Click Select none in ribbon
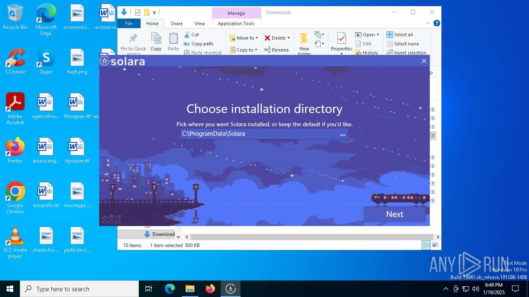Screen dimensions: 529x297 coord(403,44)
